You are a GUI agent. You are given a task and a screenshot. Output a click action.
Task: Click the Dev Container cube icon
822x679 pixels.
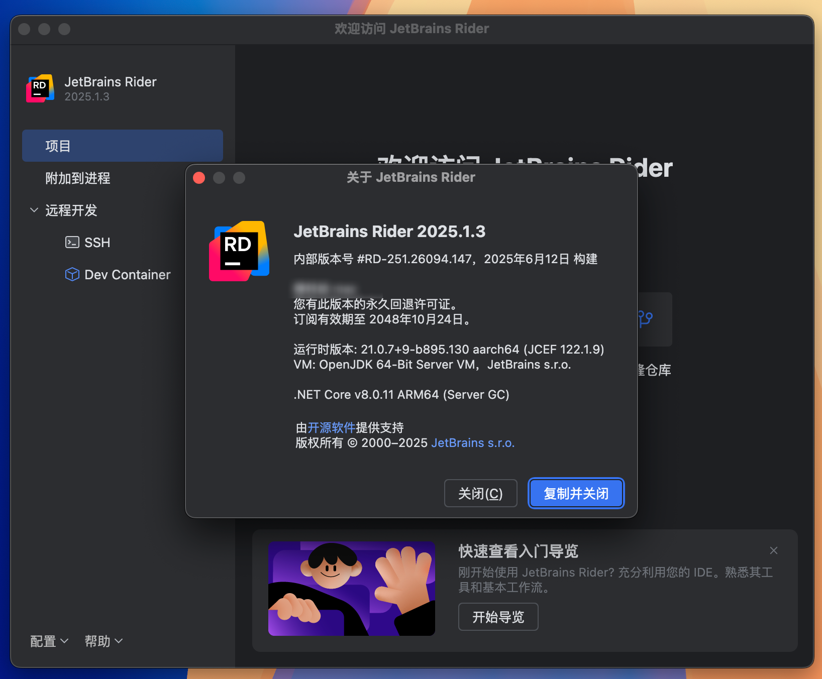point(72,274)
